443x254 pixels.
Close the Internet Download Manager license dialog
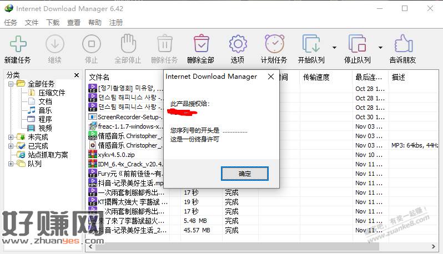(270, 77)
